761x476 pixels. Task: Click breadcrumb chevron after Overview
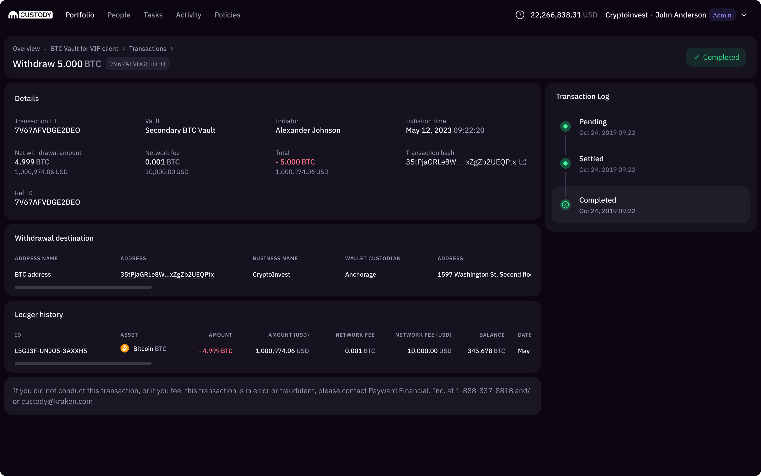coord(45,48)
